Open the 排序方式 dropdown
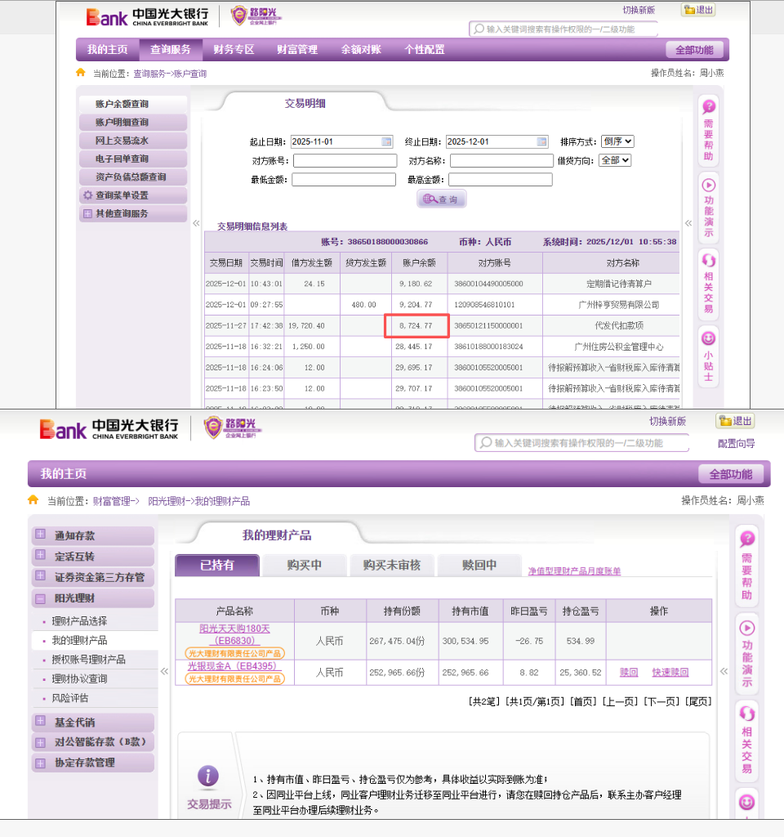The width and height of the screenshot is (784, 837). (x=617, y=141)
